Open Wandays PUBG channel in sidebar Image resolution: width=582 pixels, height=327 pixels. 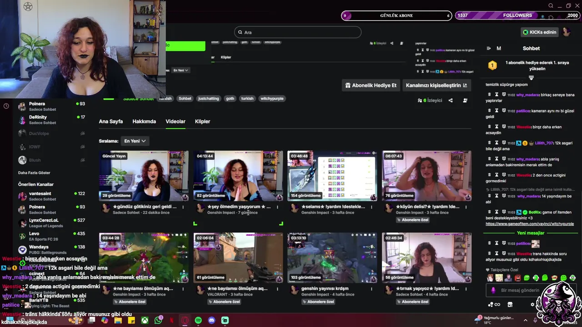pyautogui.click(x=51, y=250)
